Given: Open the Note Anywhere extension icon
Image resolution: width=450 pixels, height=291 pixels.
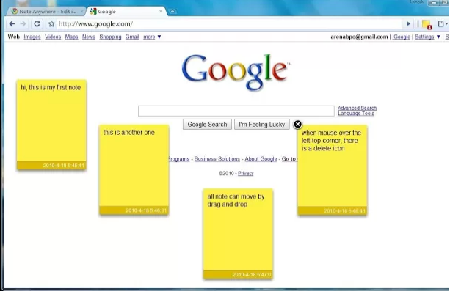Looking at the screenshot, I should 427,25.
